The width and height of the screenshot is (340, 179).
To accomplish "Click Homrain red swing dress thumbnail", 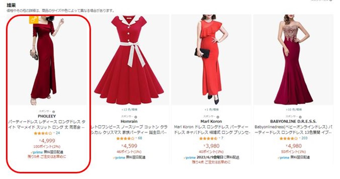I will coord(129,60).
